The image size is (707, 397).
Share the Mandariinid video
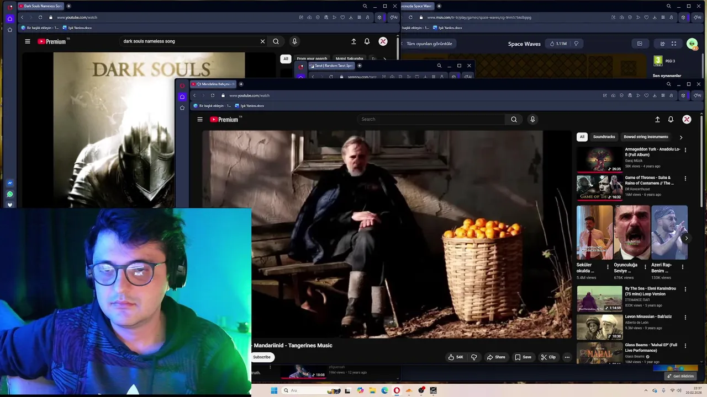(x=496, y=357)
